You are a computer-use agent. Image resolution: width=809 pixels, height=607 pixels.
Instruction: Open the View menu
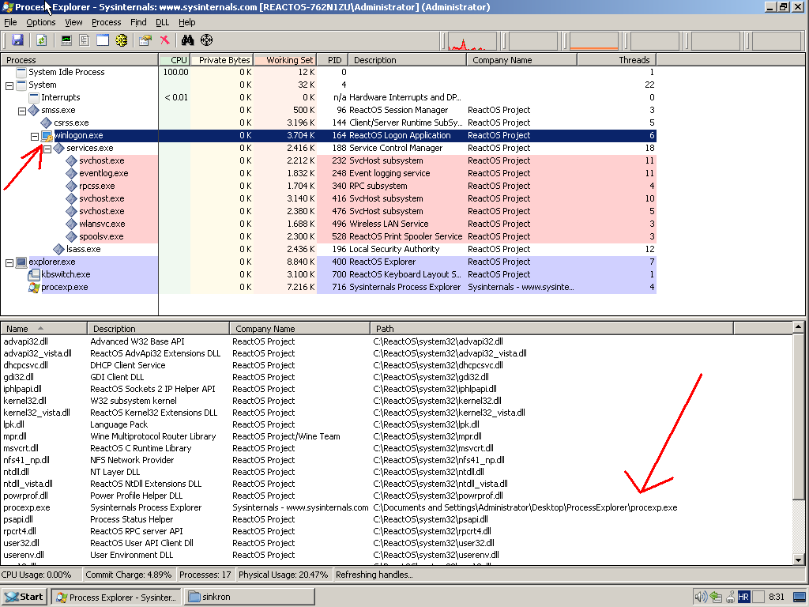point(73,22)
